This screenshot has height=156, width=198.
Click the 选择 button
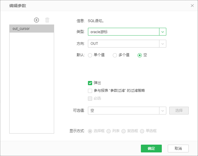click(179, 111)
